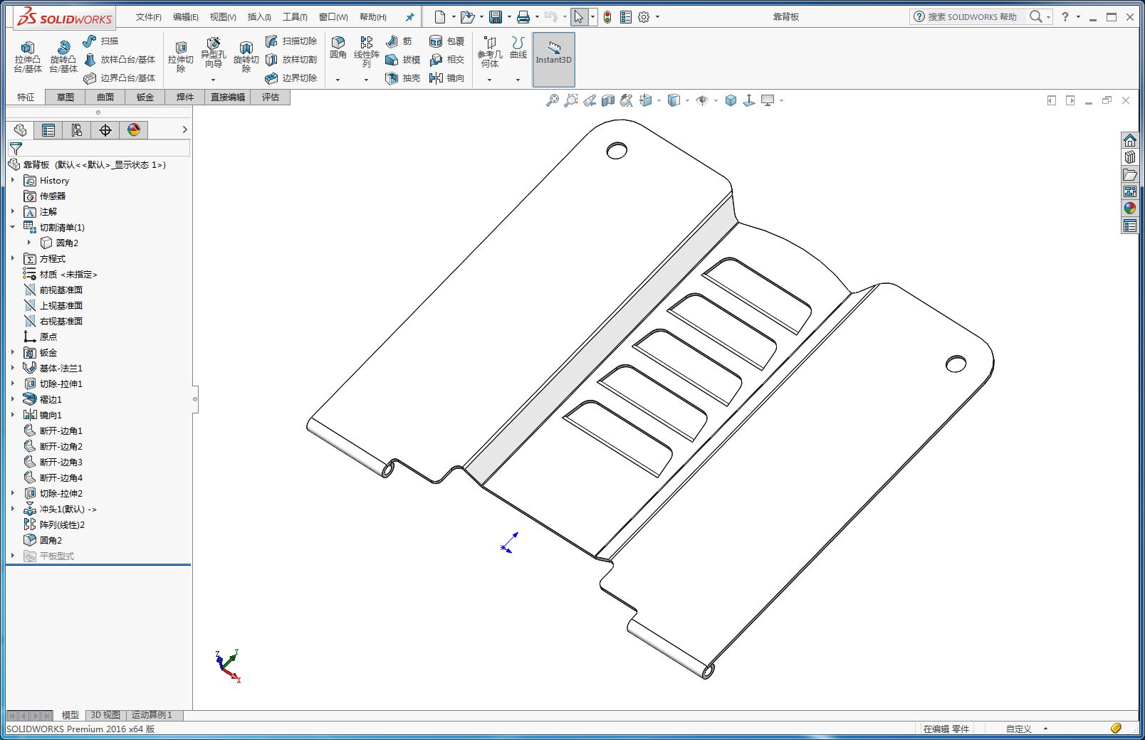Expand the History tree node
Image resolution: width=1145 pixels, height=740 pixels.
pos(13,181)
